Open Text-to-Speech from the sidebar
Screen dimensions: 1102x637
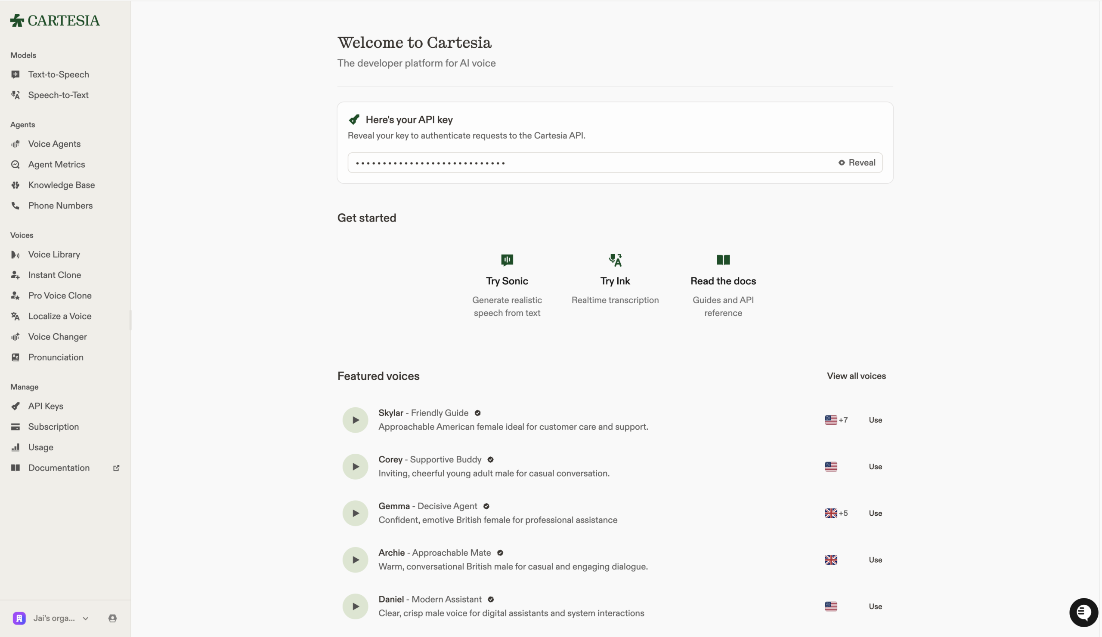58,74
